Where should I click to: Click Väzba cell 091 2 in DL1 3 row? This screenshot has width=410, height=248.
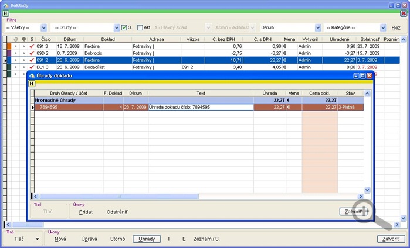(x=193, y=67)
